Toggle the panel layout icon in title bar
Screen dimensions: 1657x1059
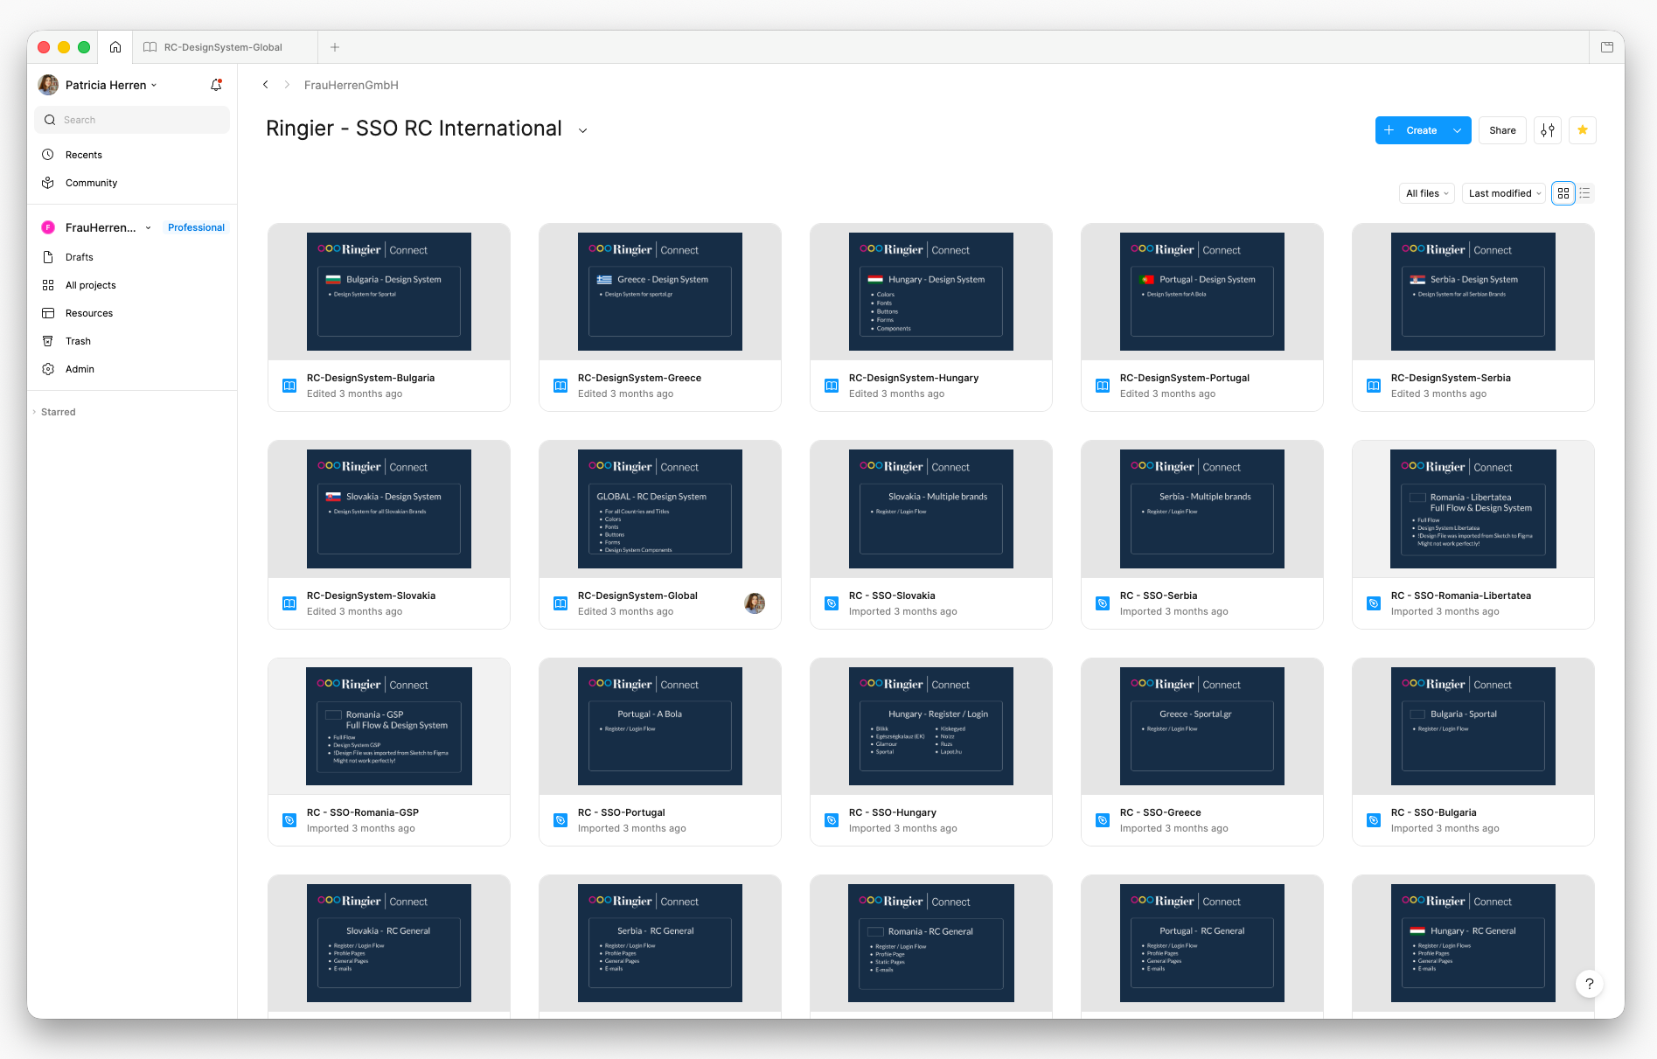click(x=1607, y=47)
